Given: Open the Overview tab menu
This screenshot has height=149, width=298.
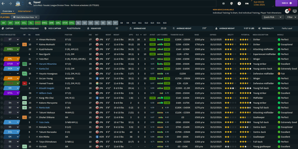Looking at the screenshot, I should tap(8, 11).
